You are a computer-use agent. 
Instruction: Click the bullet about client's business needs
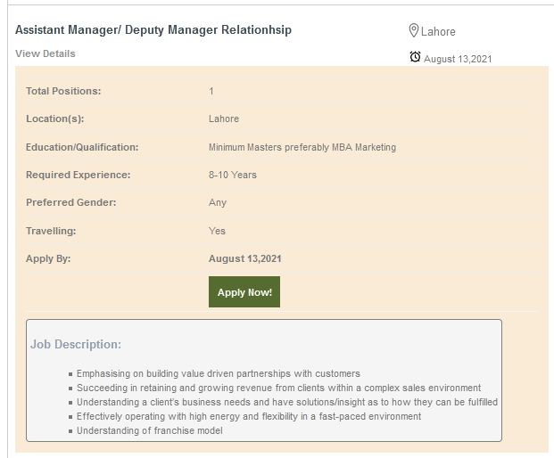point(287,402)
